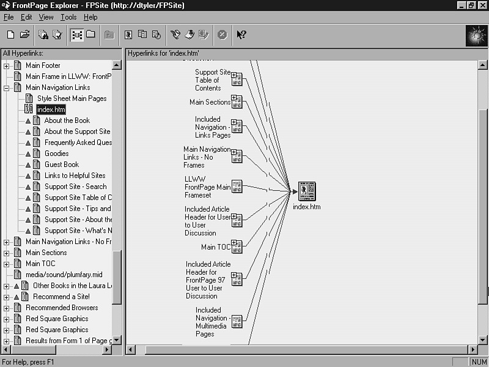Click the central index.htm page icon in the diagram
This screenshot has width=489, height=367.
[306, 191]
